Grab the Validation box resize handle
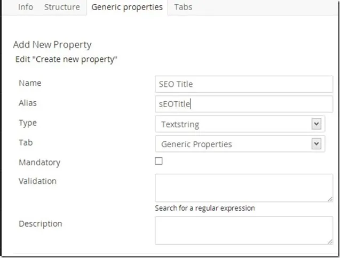The image size is (340, 258). pyautogui.click(x=330, y=199)
